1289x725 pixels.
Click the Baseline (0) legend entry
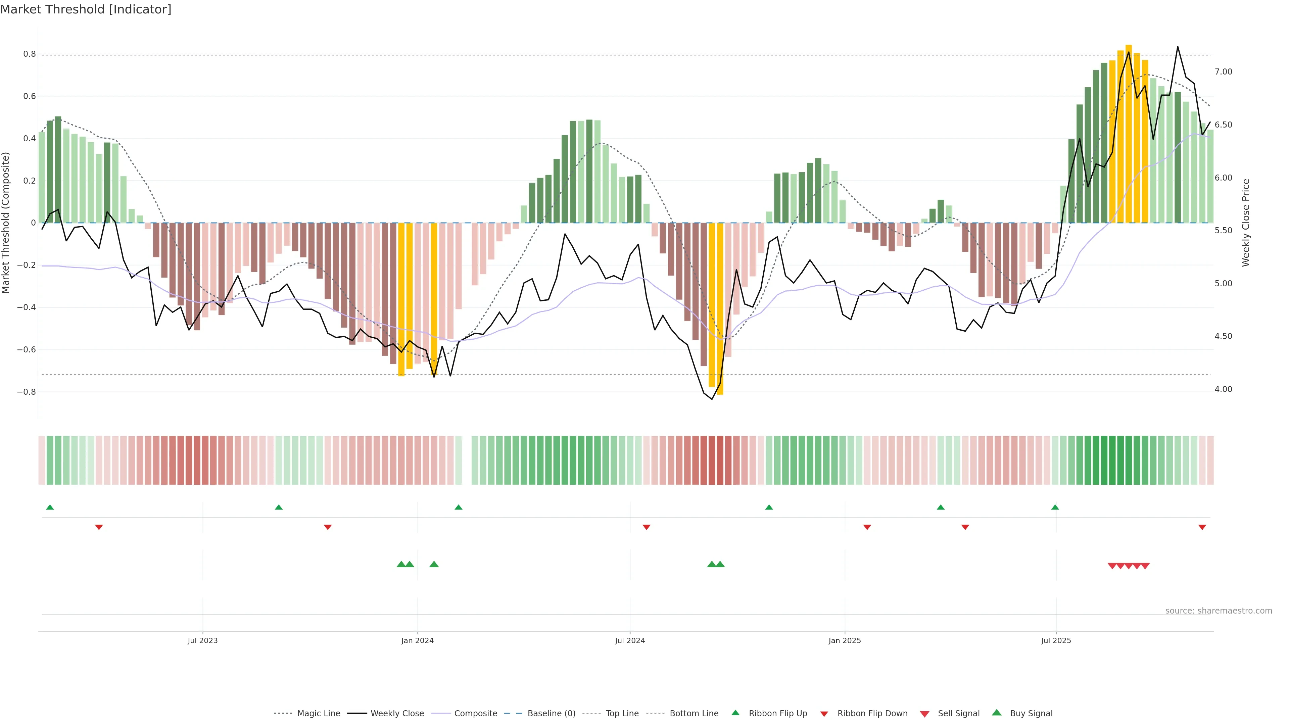point(551,713)
